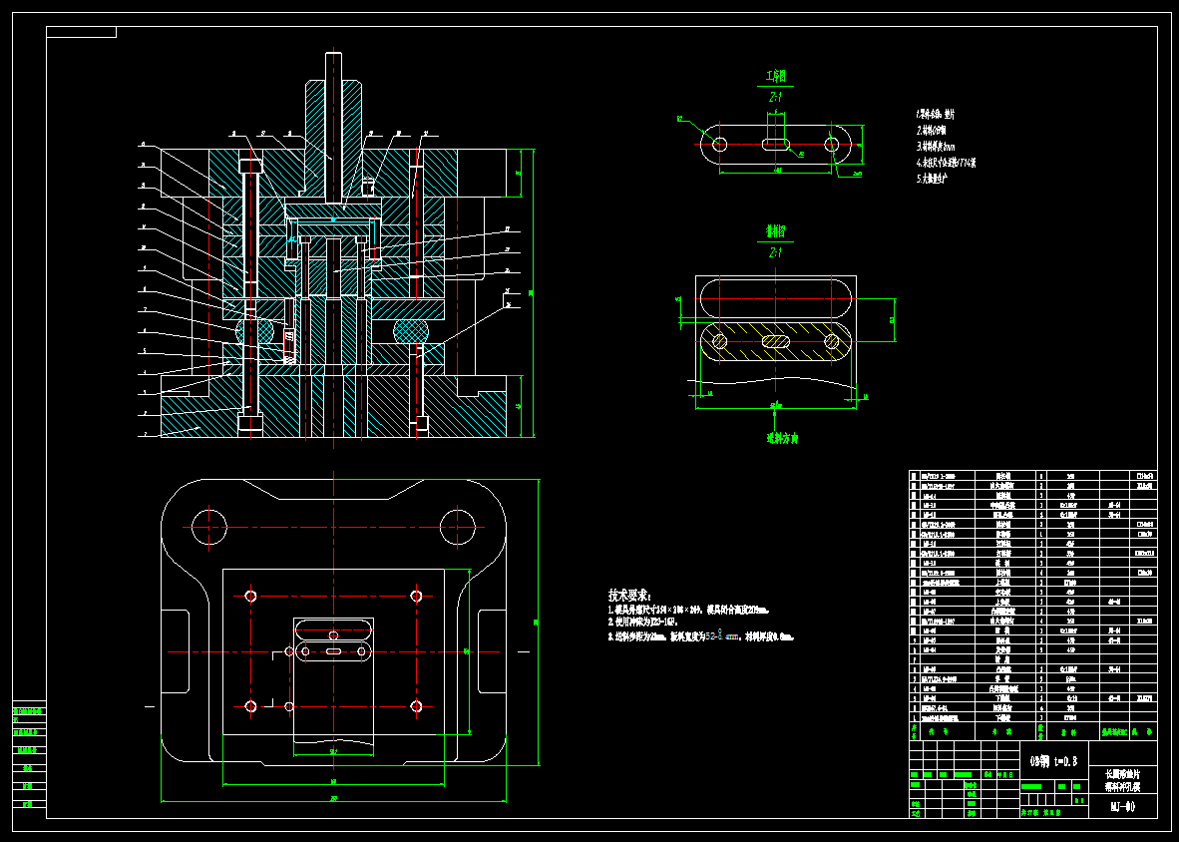The height and width of the screenshot is (842, 1179).
Task: Click note 3 about material thickness
Action: tap(937, 147)
